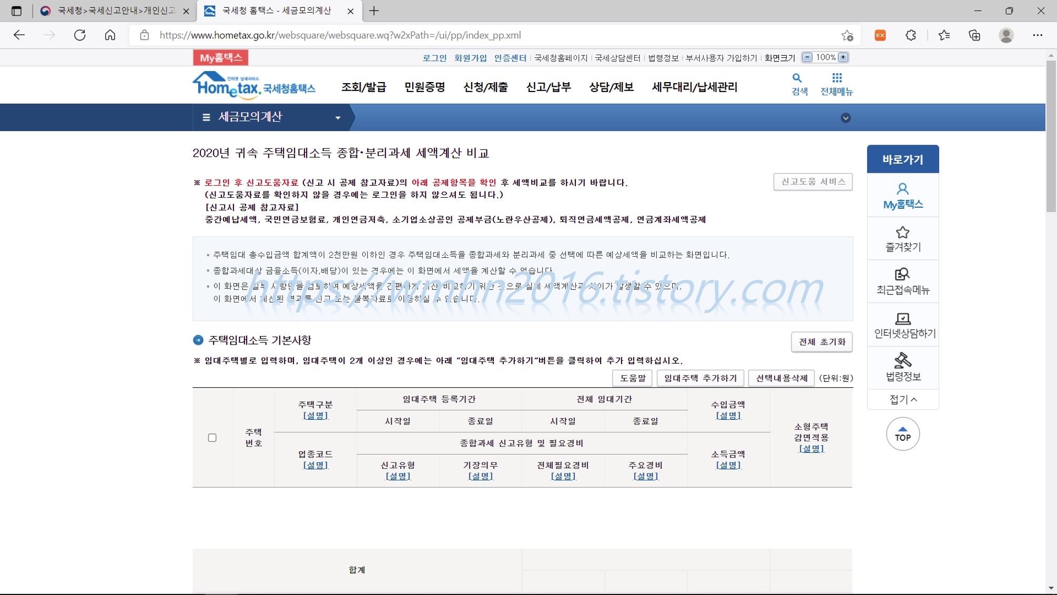Viewport: 1057px width, 595px height.
Task: Open the 신고/납부 menu
Action: tap(548, 87)
